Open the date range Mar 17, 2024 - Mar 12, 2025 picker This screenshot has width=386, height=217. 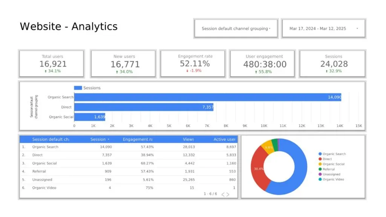click(x=323, y=29)
